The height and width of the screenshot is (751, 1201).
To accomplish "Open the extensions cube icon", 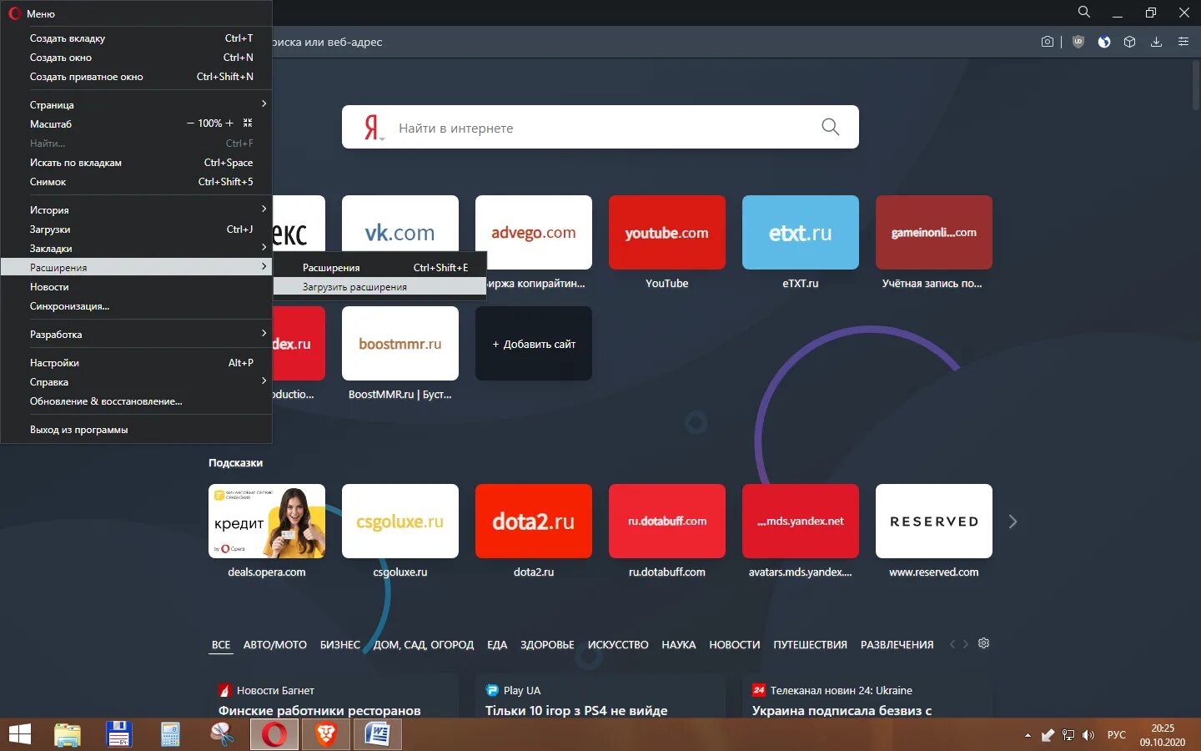I will coord(1130,42).
